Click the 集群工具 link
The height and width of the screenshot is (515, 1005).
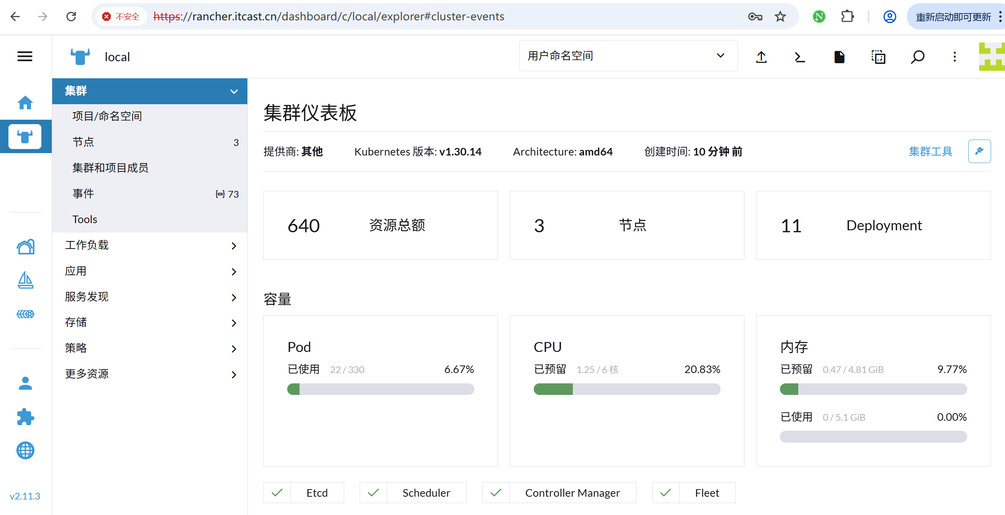pyautogui.click(x=931, y=152)
